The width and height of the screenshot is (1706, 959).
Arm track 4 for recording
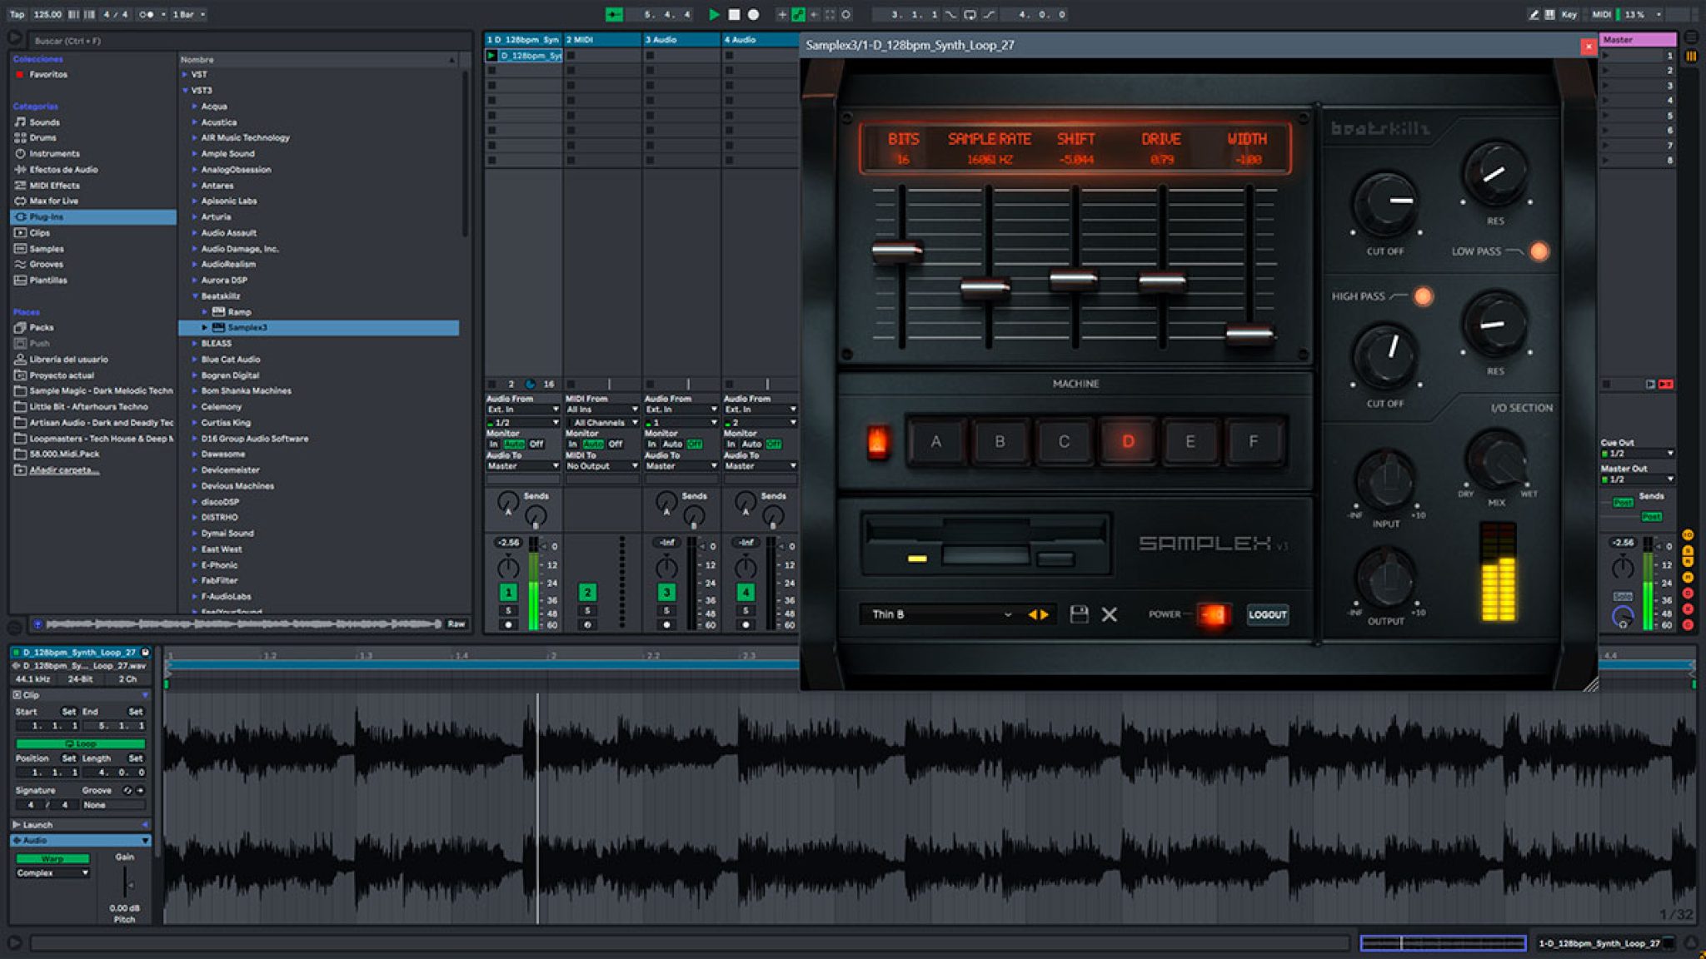pyautogui.click(x=746, y=624)
